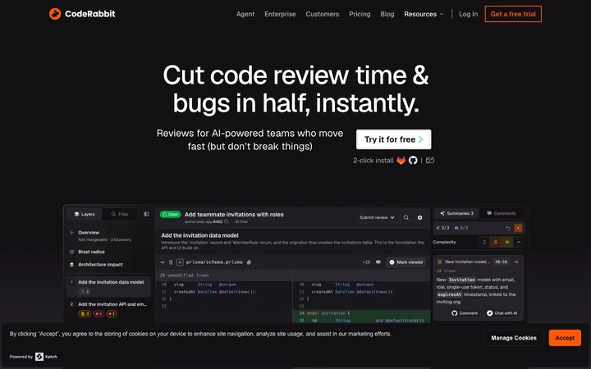Collapse the prisma/schema.prisma file chevron

[163, 262]
